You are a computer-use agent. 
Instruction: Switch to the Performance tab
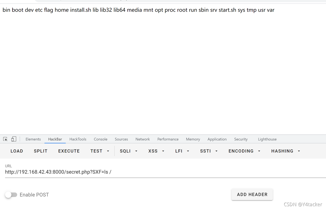pyautogui.click(x=168, y=139)
